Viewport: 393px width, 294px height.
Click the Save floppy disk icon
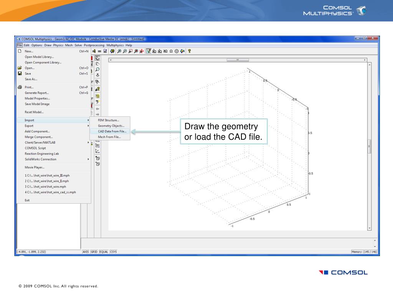click(x=20, y=73)
